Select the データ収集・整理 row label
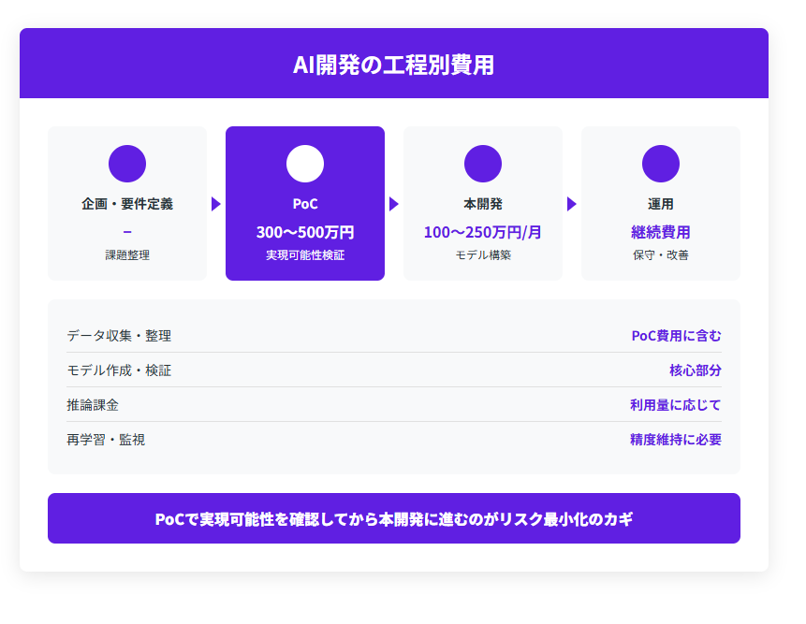This screenshot has height=624, width=806. [119, 336]
